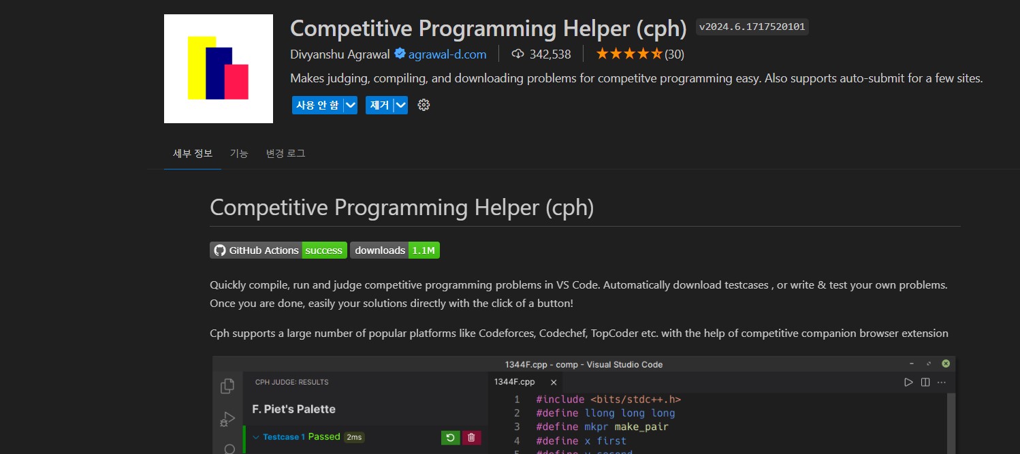Open the star rating reviews
The width and height of the screenshot is (1020, 454).
(x=628, y=54)
